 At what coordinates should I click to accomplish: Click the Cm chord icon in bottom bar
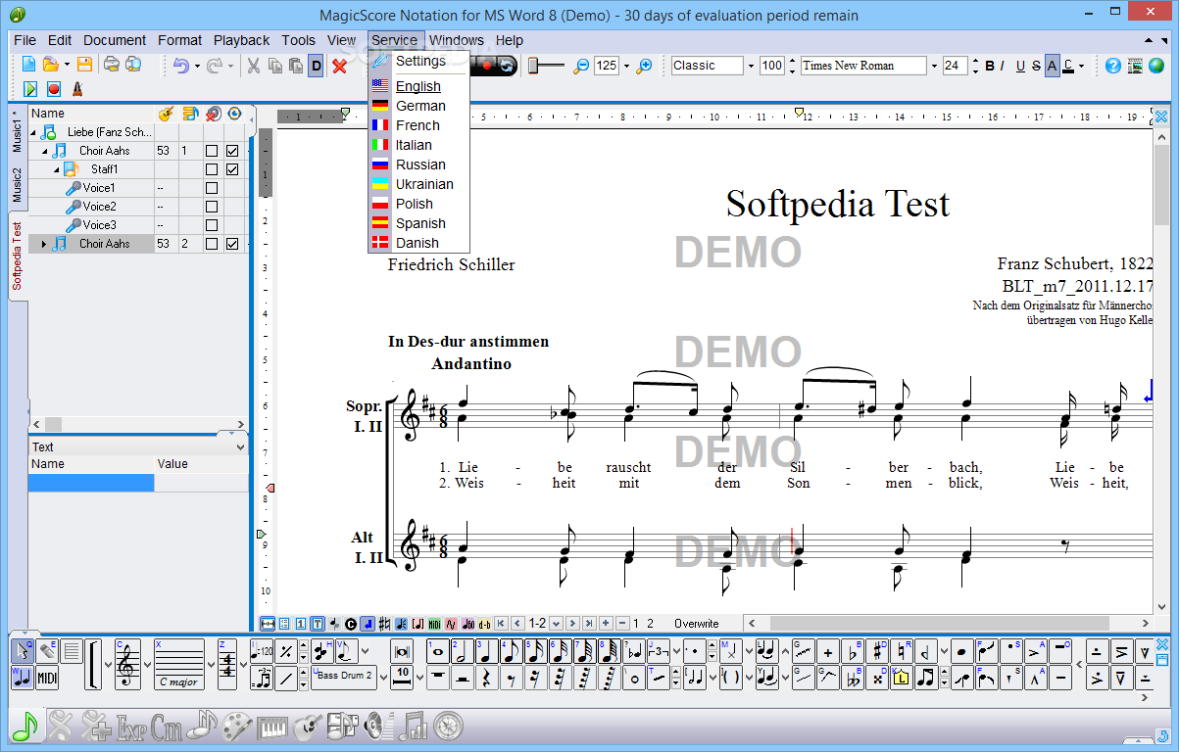point(166,728)
